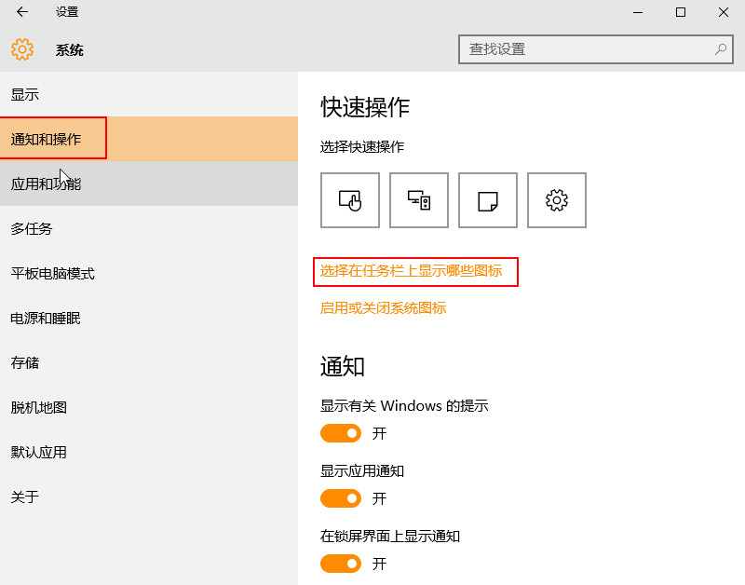Minimize the Settings window
The height and width of the screenshot is (585, 745).
(x=638, y=12)
